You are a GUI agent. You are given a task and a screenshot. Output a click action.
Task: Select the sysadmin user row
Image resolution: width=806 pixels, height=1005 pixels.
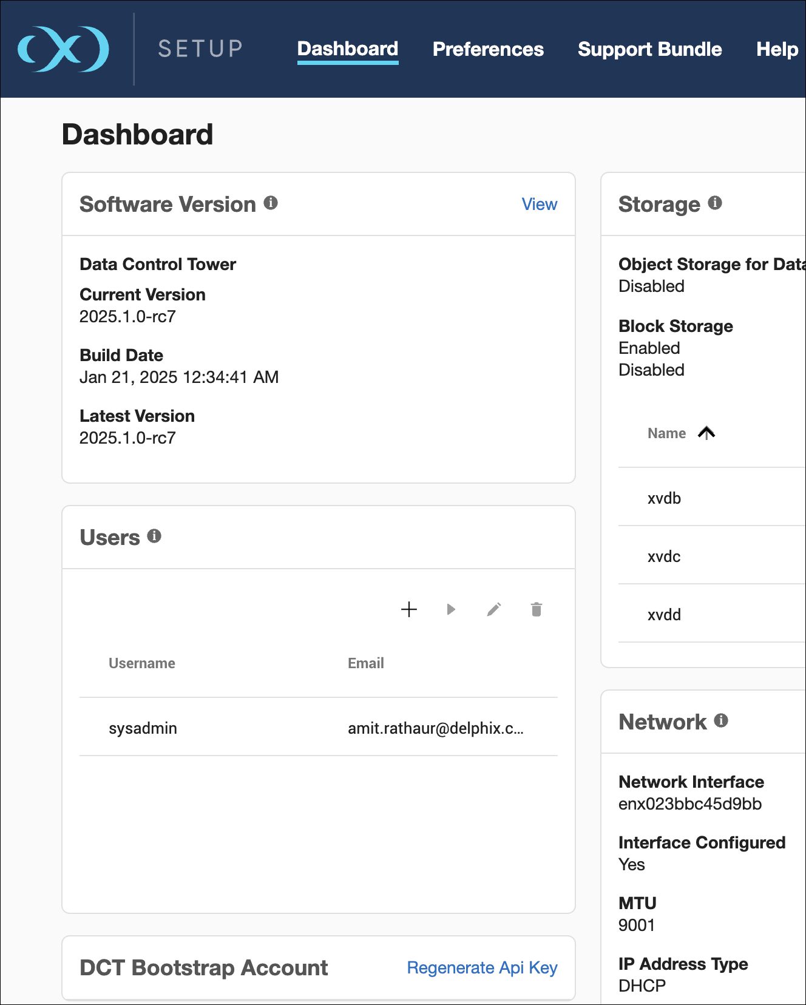click(143, 728)
